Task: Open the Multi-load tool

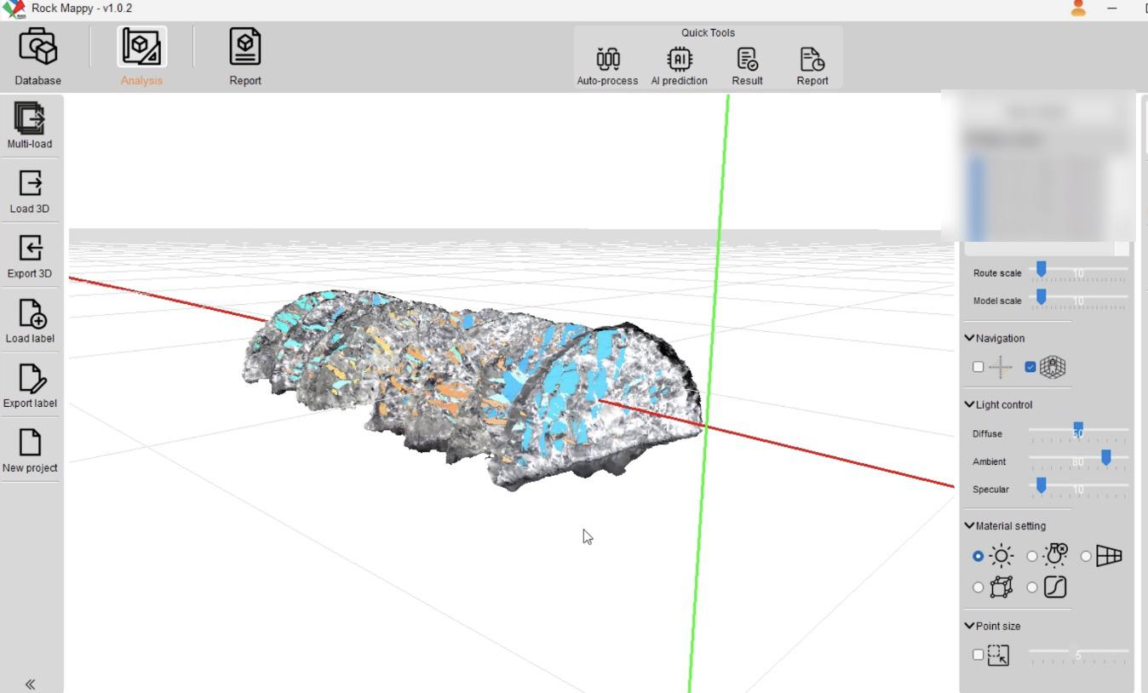Action: (x=30, y=124)
